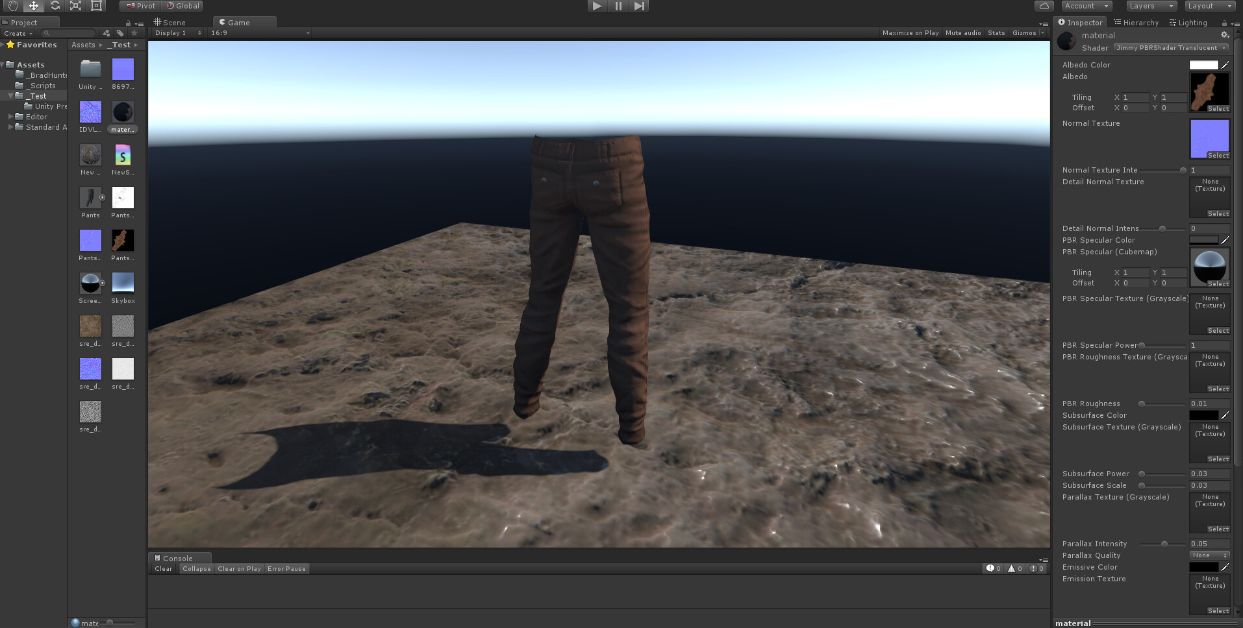Viewport: 1243px width, 628px height.
Task: Toggle Pivot mode in toolbar
Action: 140,6
